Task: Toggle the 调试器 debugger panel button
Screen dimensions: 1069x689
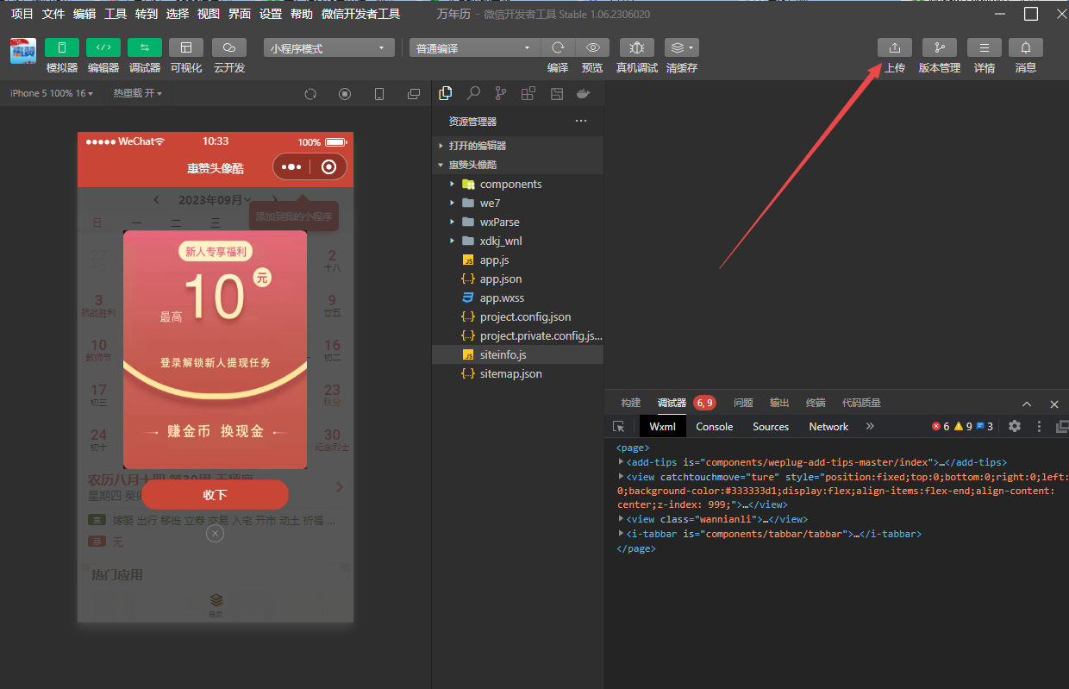Action: click(x=145, y=47)
